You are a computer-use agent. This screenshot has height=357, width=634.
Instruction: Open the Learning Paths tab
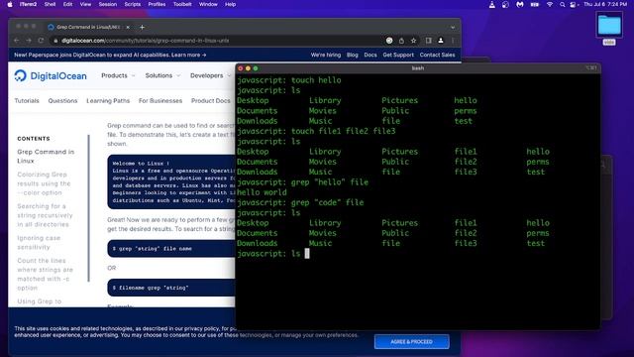[x=108, y=101]
